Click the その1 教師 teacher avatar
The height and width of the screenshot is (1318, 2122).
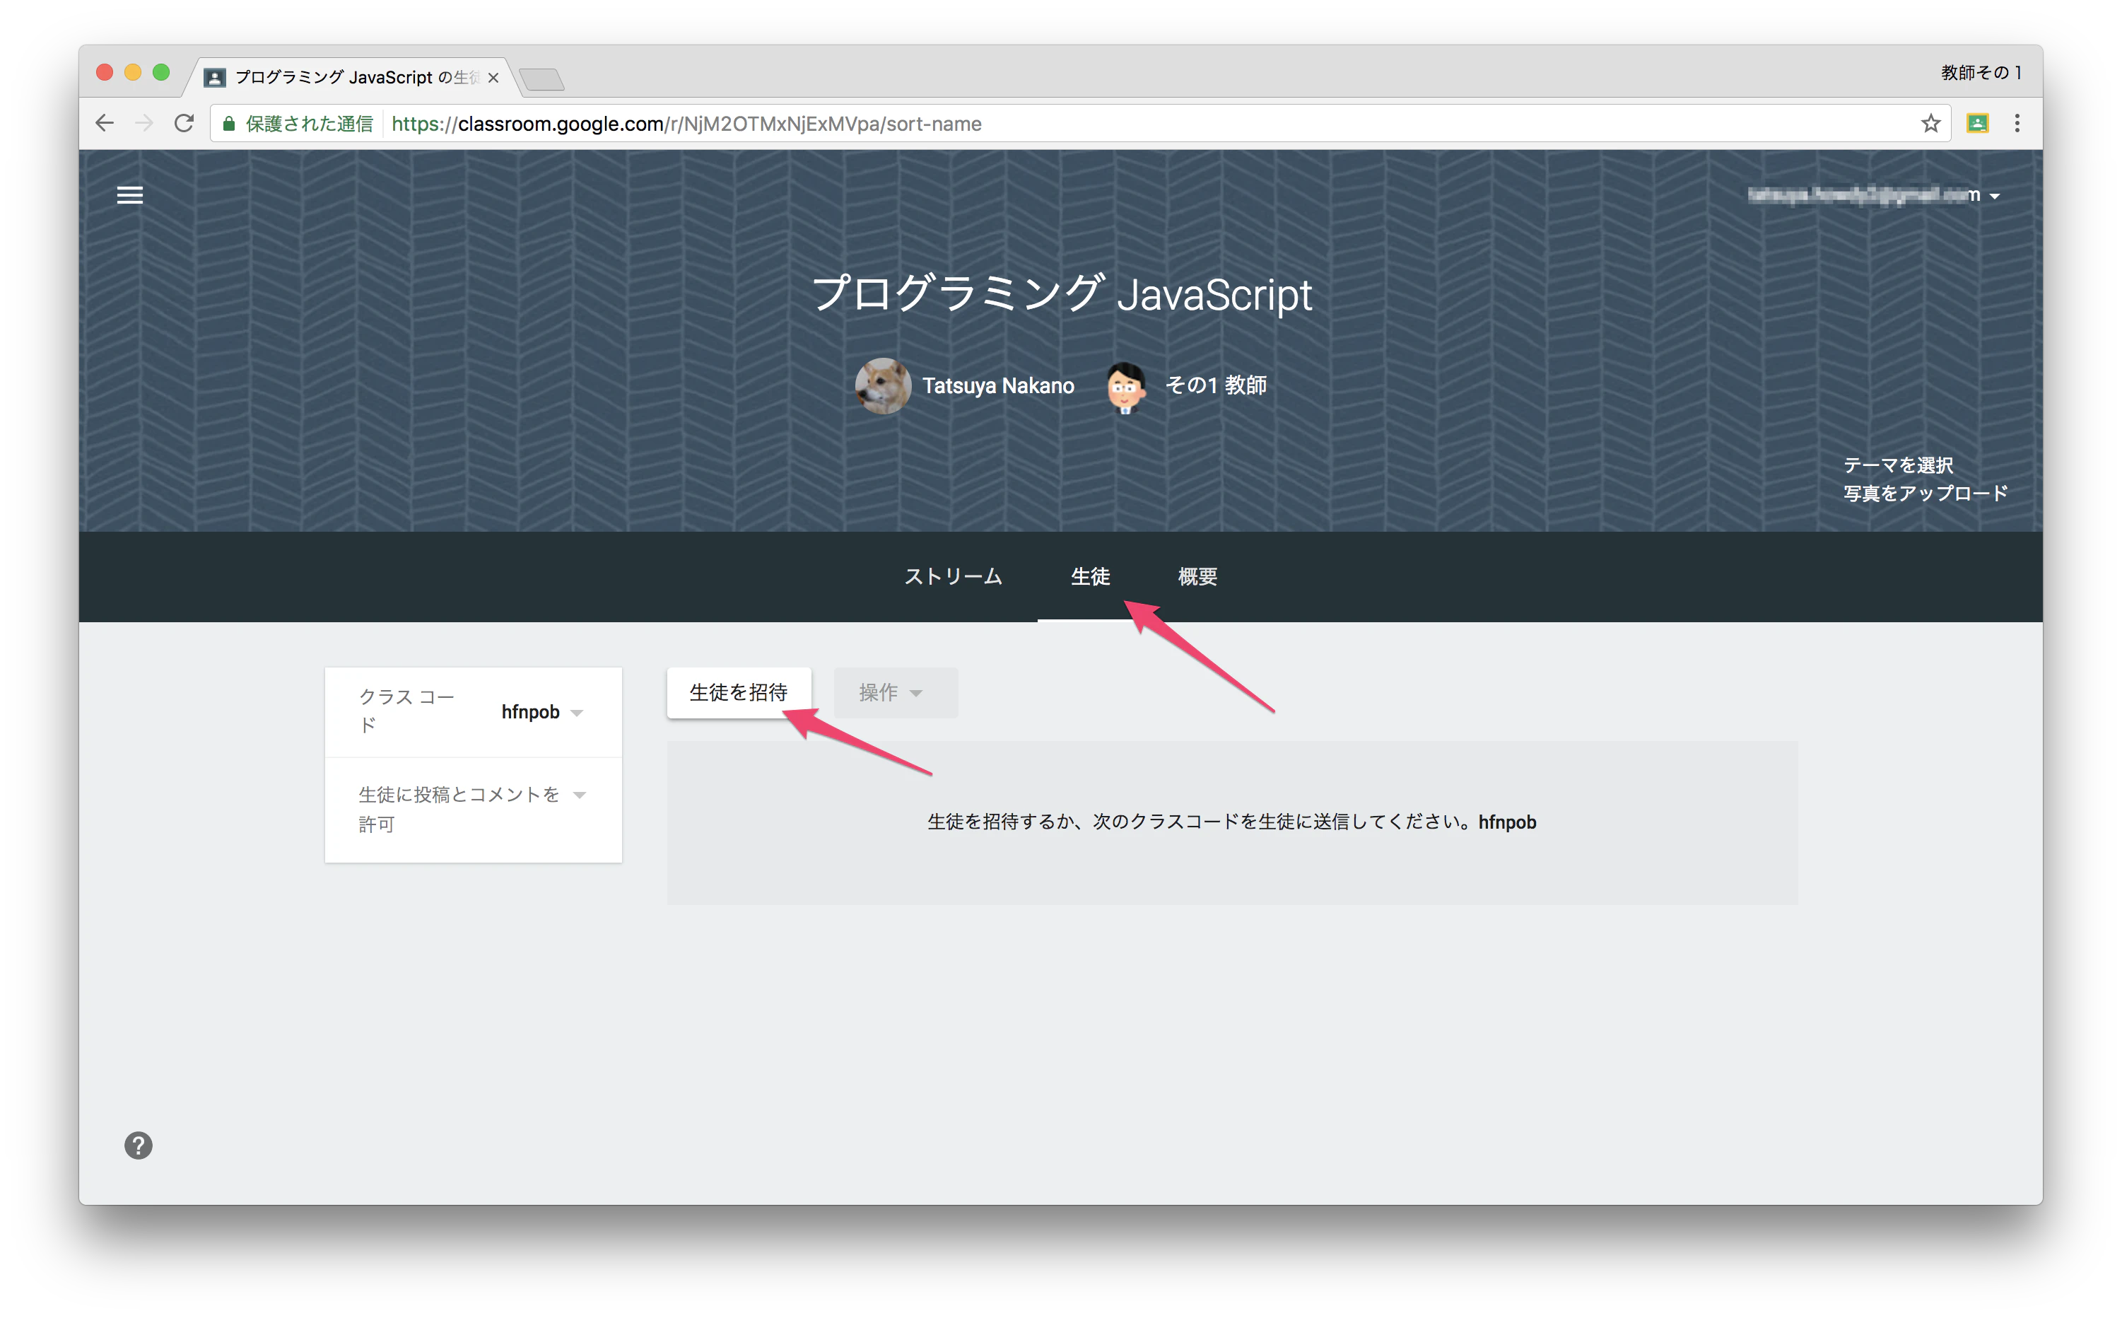1125,386
